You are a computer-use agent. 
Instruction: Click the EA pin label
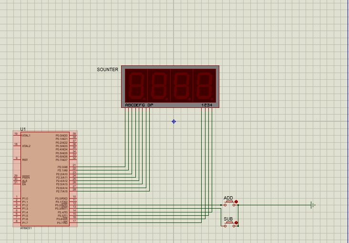point(24,184)
